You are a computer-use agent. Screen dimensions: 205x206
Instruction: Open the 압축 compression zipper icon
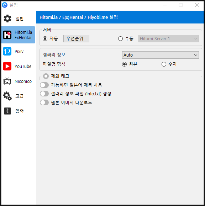(x=7, y=111)
